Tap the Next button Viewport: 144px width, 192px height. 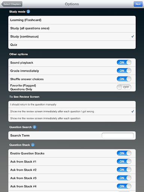pyautogui.click(x=138, y=4)
